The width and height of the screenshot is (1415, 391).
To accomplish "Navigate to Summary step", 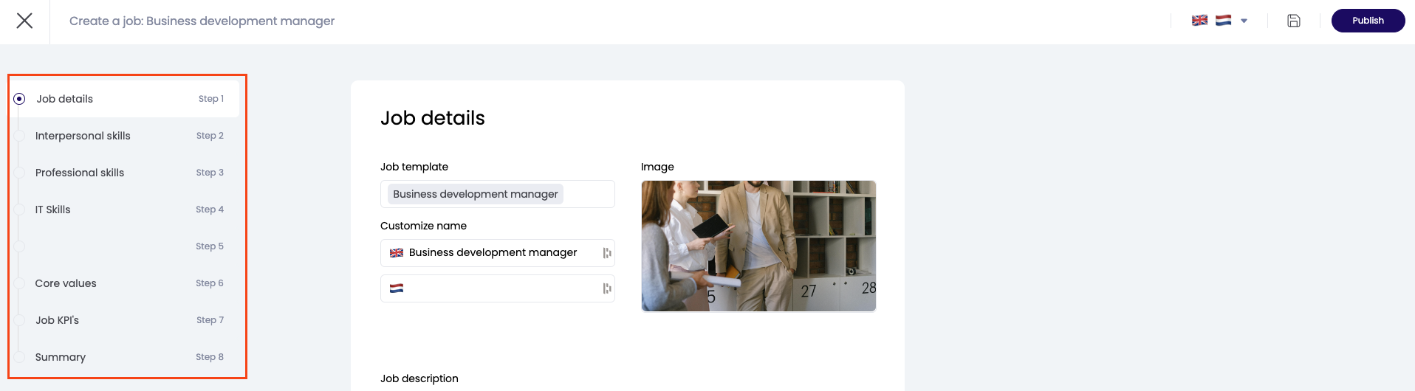I will tap(61, 357).
